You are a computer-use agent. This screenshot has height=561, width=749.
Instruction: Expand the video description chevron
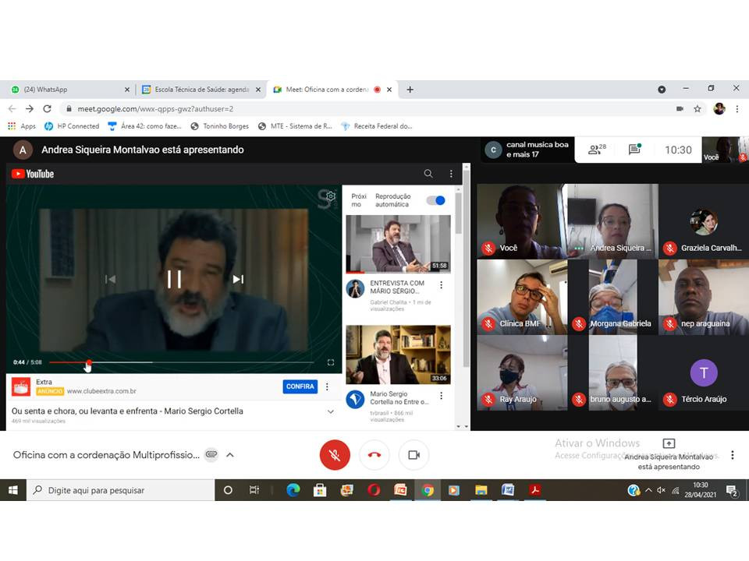(x=331, y=411)
